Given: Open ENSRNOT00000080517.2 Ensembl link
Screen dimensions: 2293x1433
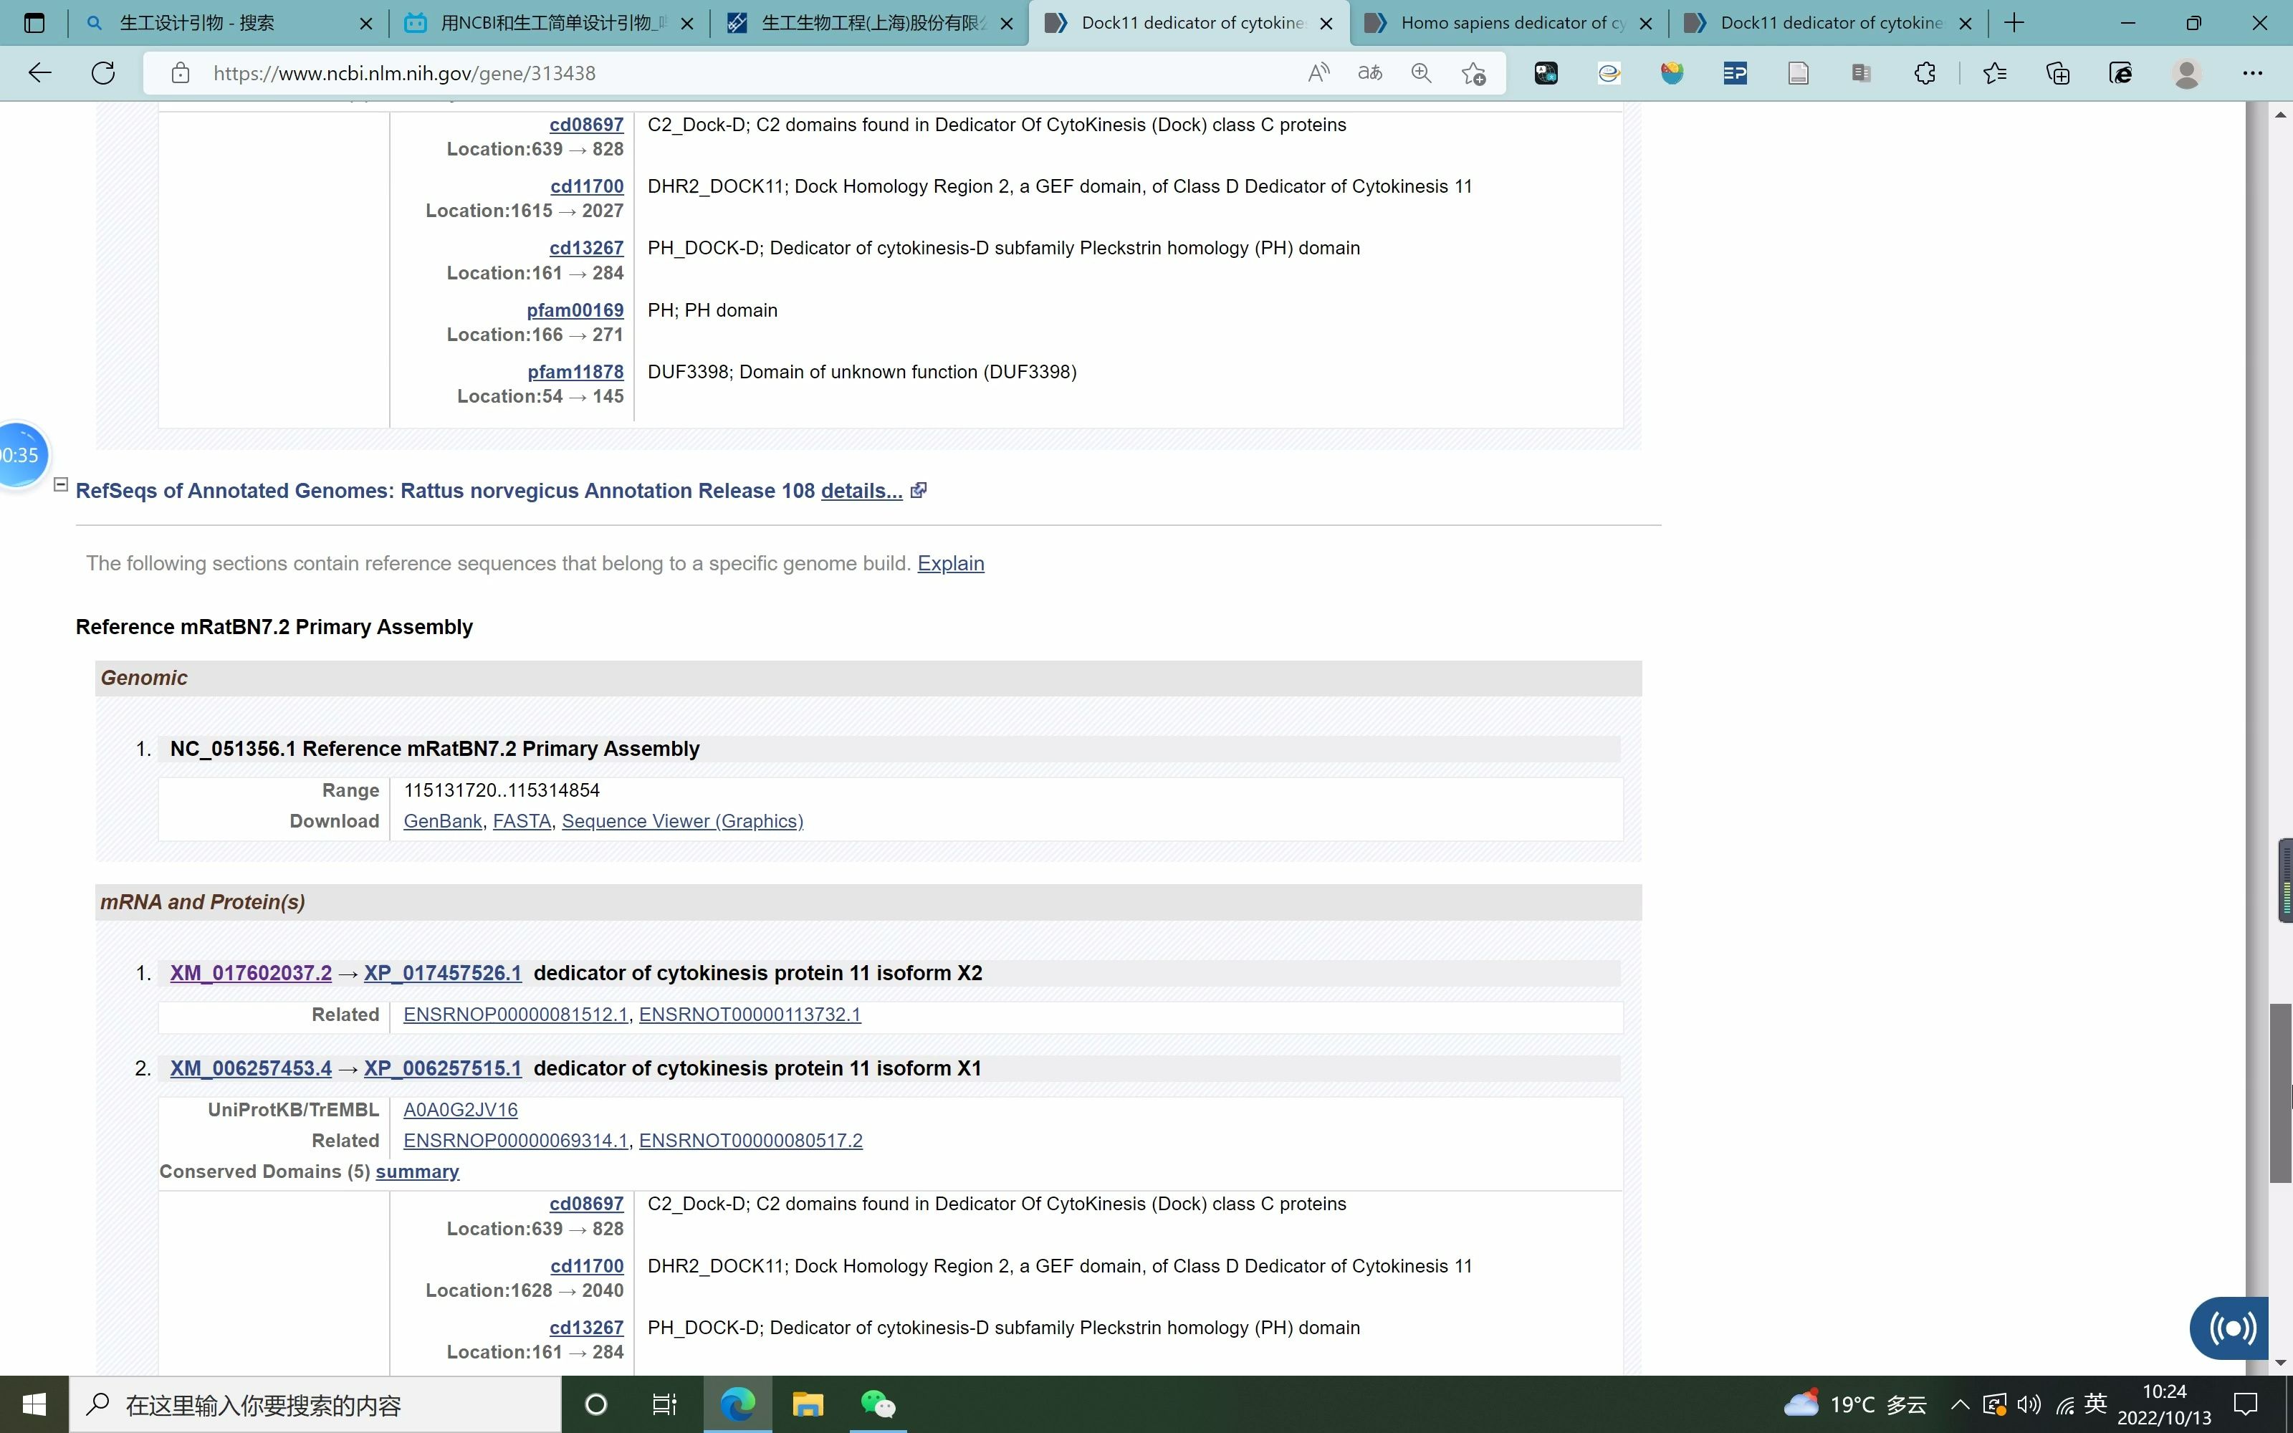Looking at the screenshot, I should (x=750, y=1141).
